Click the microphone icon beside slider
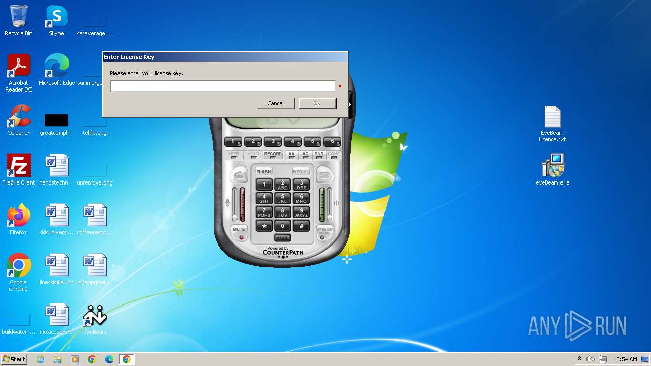This screenshot has width=651, height=366. (228, 203)
